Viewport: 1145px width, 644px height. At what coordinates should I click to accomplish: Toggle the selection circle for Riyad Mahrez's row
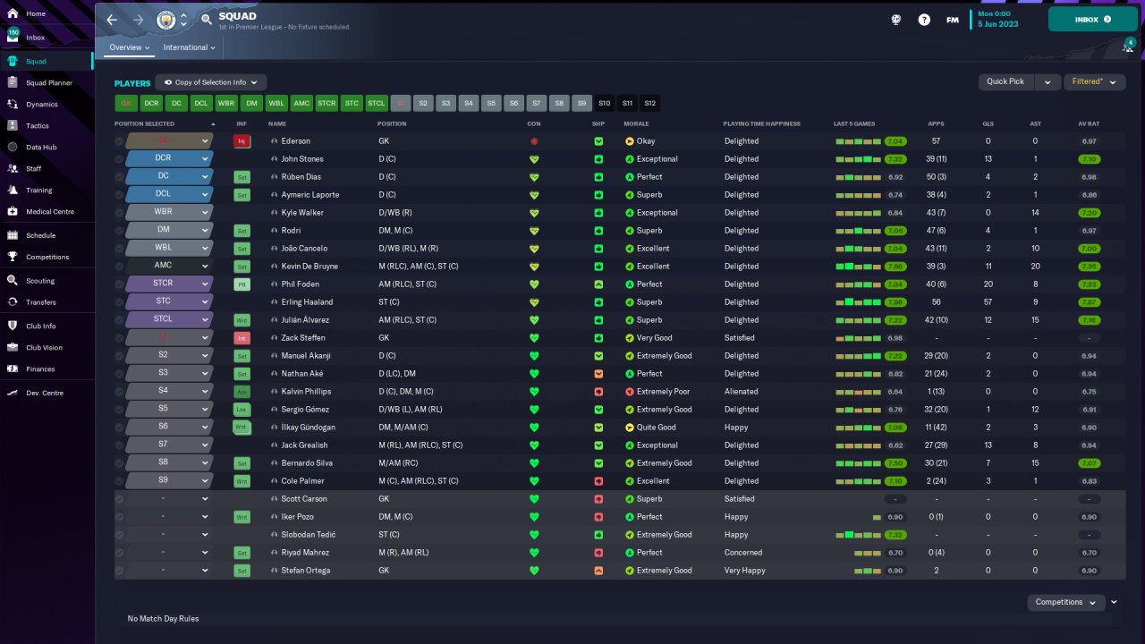(120, 552)
